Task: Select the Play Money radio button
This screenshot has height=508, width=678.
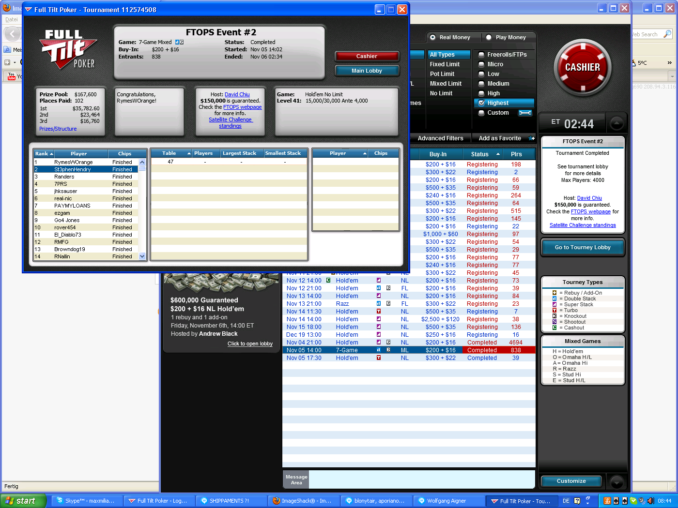Action: (489, 37)
